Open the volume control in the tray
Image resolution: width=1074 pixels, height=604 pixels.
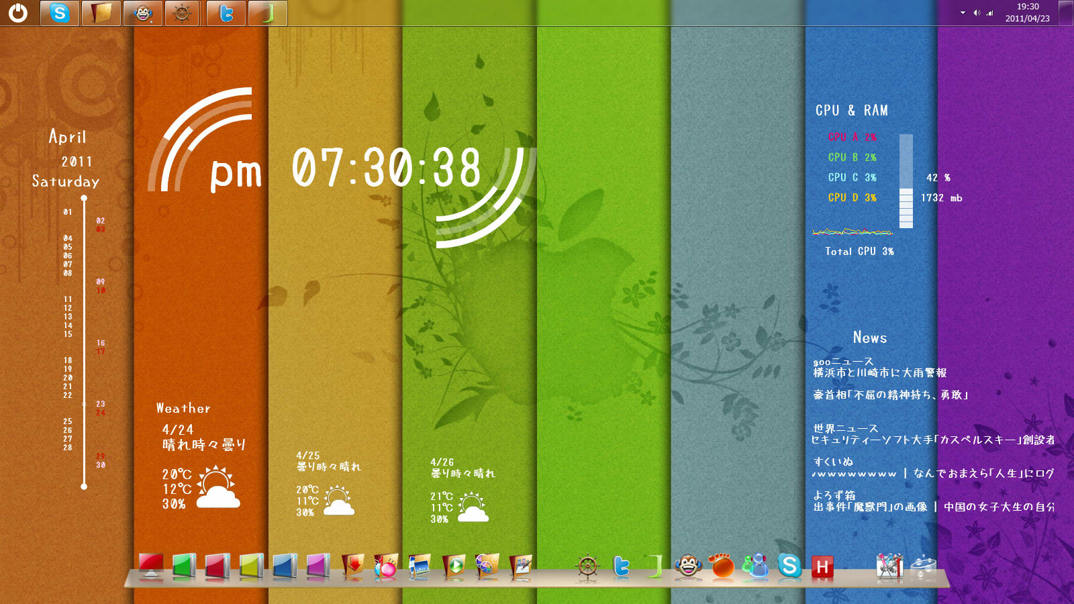(x=977, y=13)
